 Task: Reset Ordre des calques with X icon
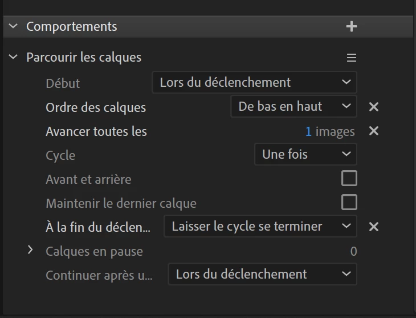click(x=374, y=107)
